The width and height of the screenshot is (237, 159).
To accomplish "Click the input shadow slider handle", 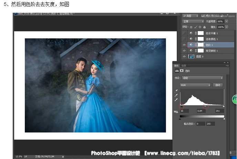I will tap(182, 107).
